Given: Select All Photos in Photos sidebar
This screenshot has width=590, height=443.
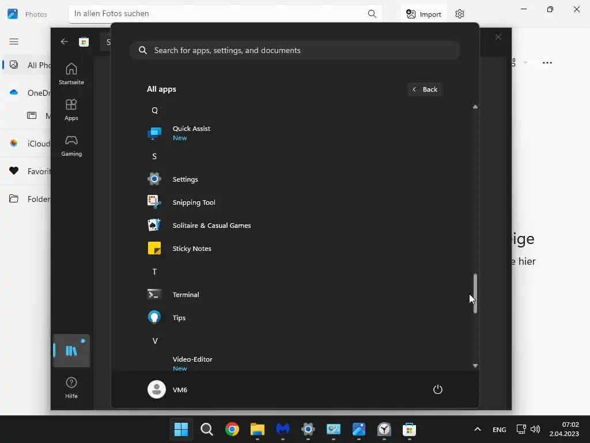Looking at the screenshot, I should point(27,65).
